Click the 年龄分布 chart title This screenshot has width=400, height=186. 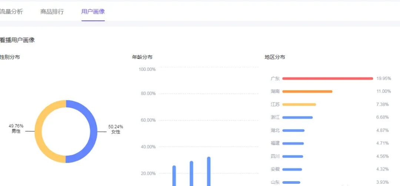pos(142,57)
